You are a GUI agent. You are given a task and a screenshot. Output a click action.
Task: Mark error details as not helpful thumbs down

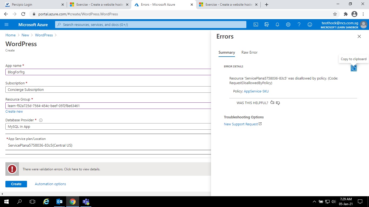[x=278, y=103]
